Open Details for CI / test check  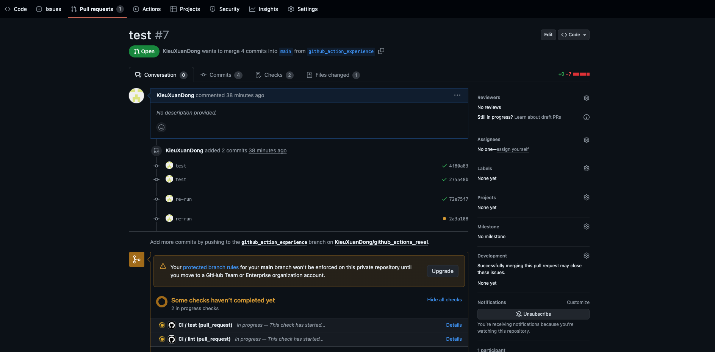coord(454,325)
